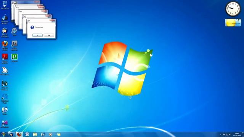Launch Microsoft Security Essentials desktop shortcut
This screenshot has width=244, height=137.
(5, 19)
